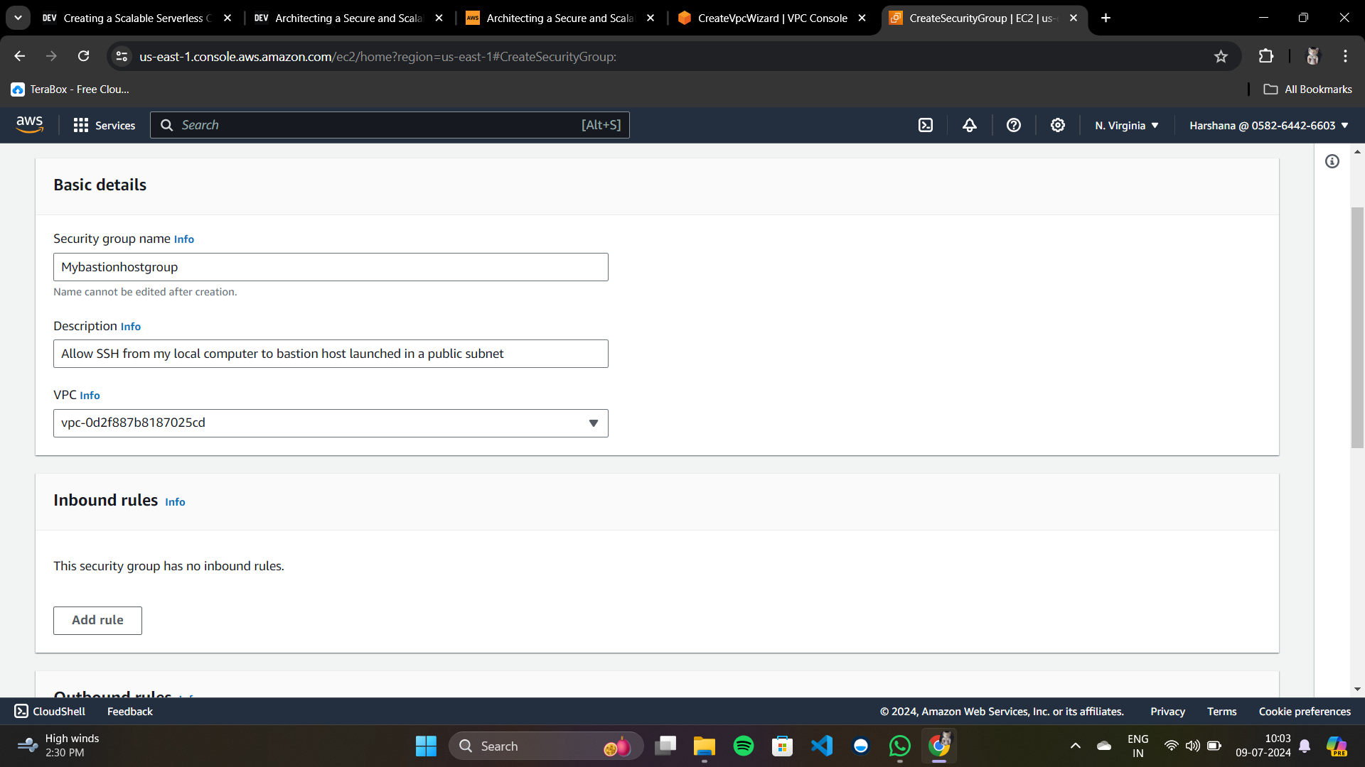Expand the N. Virginia region selector
Image resolution: width=1365 pixels, height=767 pixels.
point(1127,125)
